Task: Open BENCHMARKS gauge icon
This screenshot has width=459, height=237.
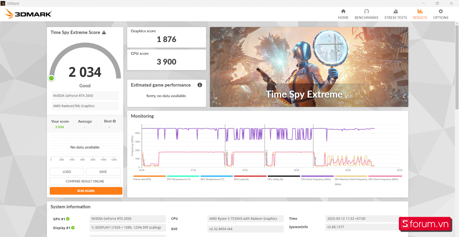Action: tap(366, 11)
